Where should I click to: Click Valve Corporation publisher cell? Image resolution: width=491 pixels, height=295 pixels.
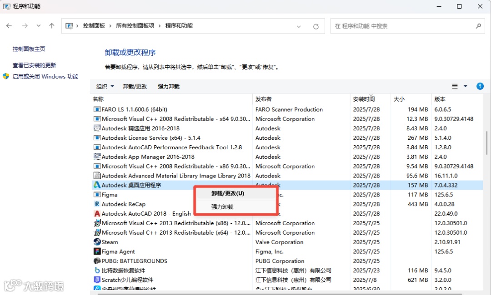279,242
